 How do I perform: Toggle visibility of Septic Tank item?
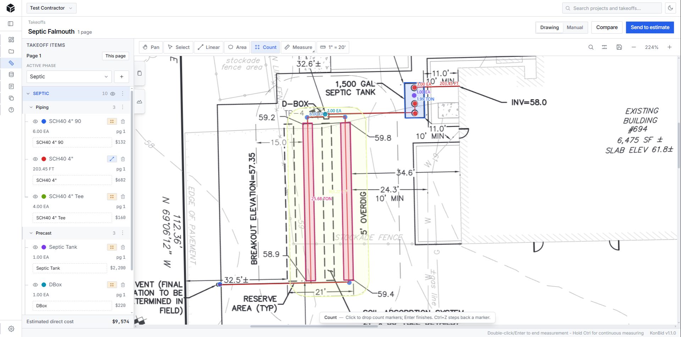(x=35, y=247)
